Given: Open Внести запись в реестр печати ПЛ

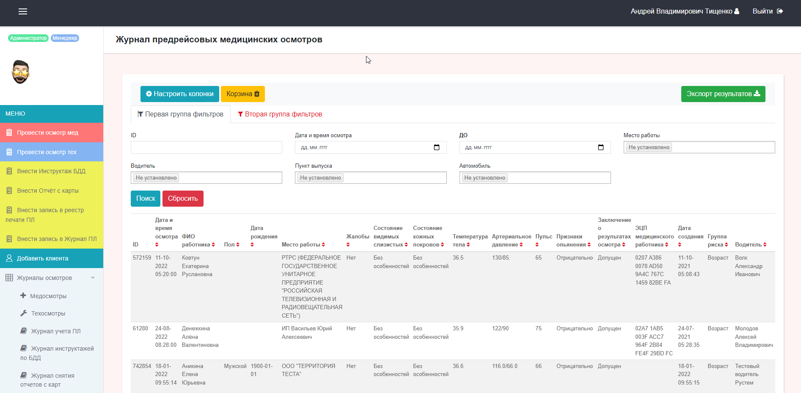Looking at the screenshot, I should pos(52,215).
